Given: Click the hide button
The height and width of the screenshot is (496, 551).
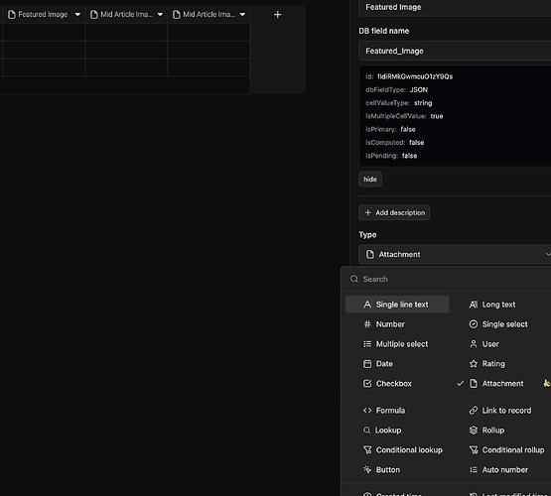Looking at the screenshot, I should pyautogui.click(x=370, y=179).
